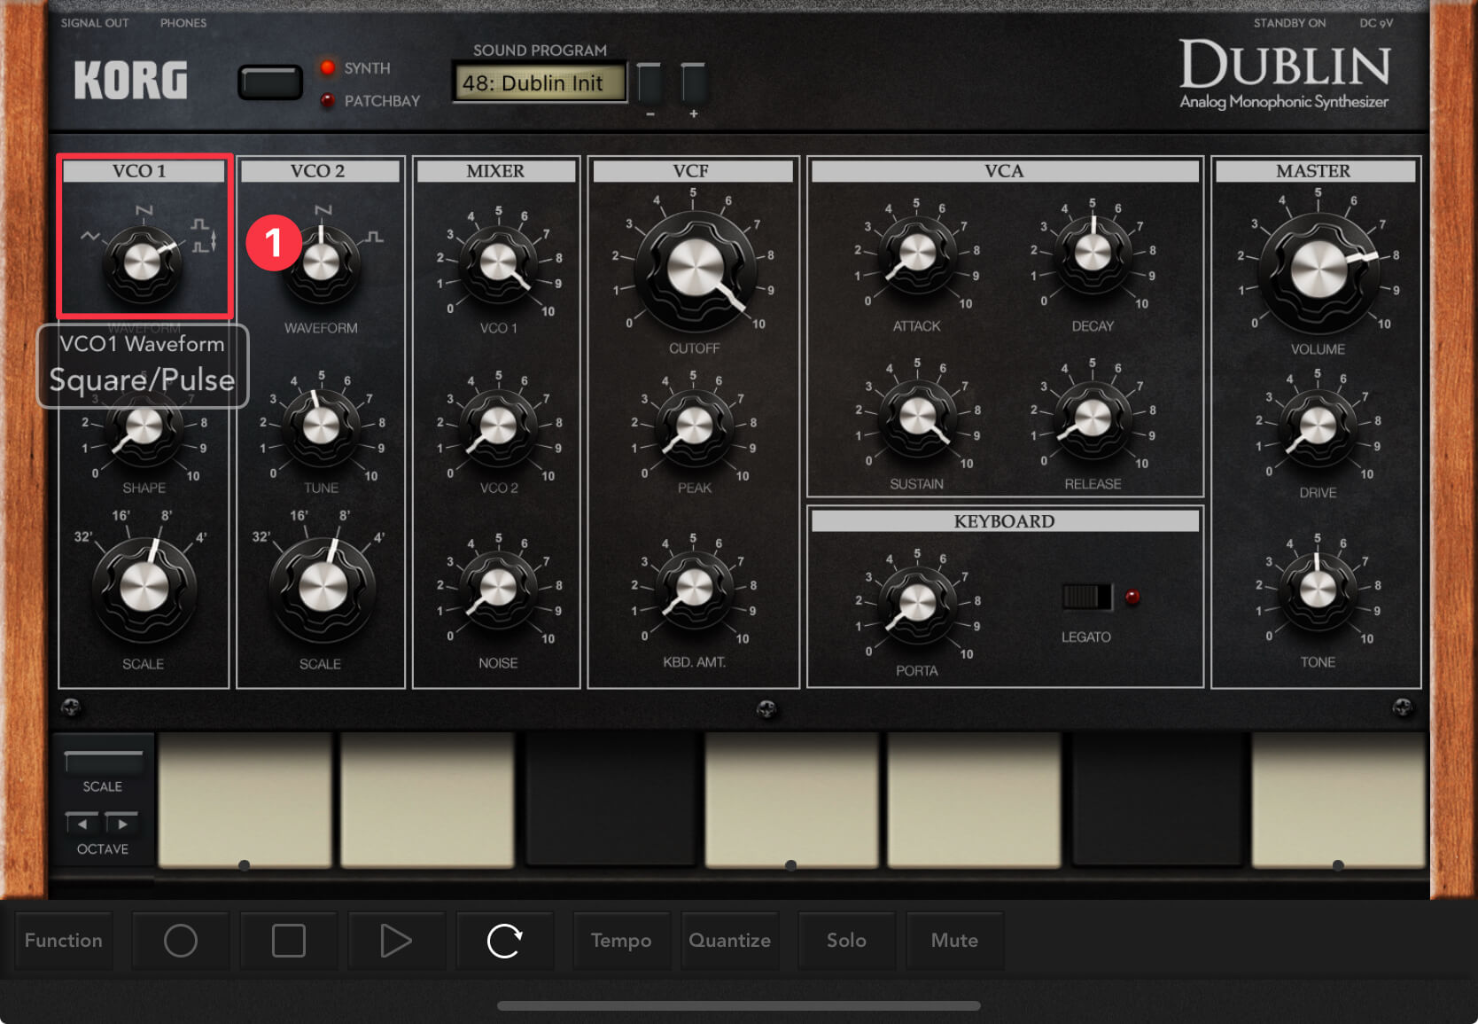Start playback with the play triangle
The image size is (1478, 1024).
[x=395, y=941]
